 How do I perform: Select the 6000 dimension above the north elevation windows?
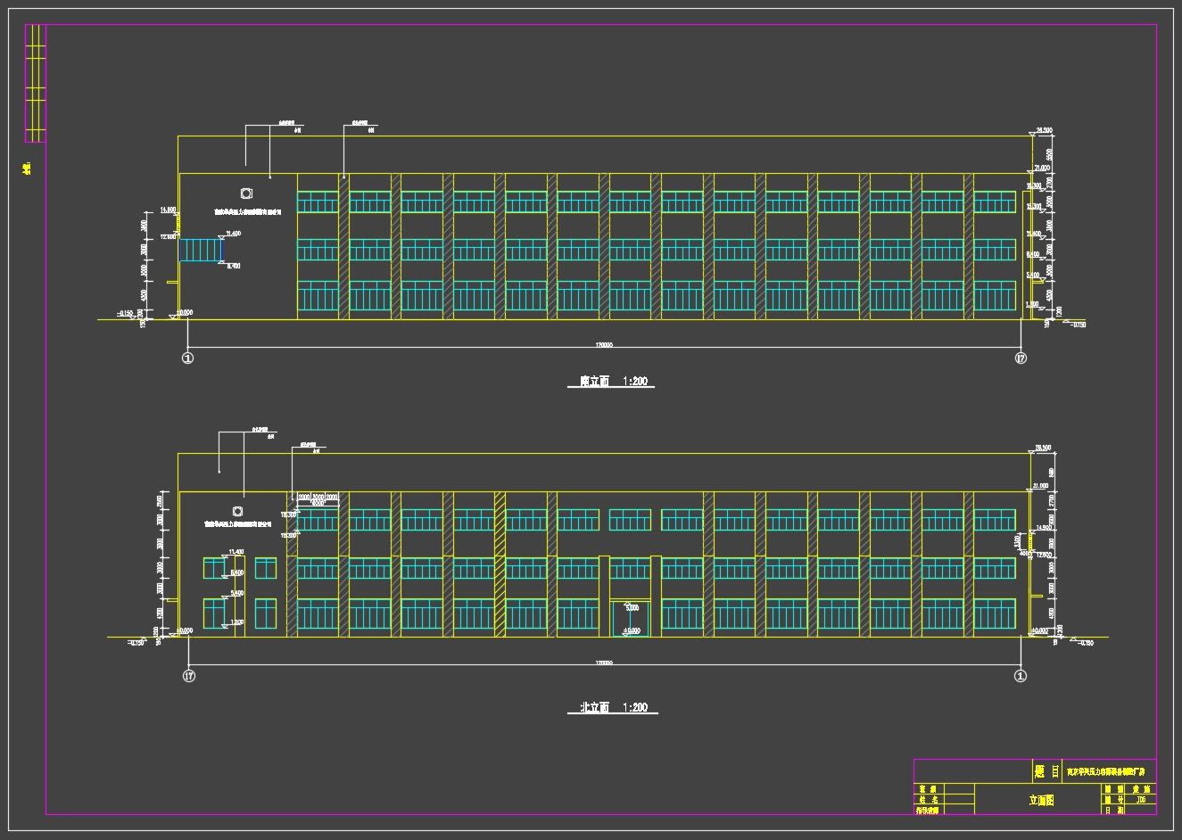pos(317,504)
